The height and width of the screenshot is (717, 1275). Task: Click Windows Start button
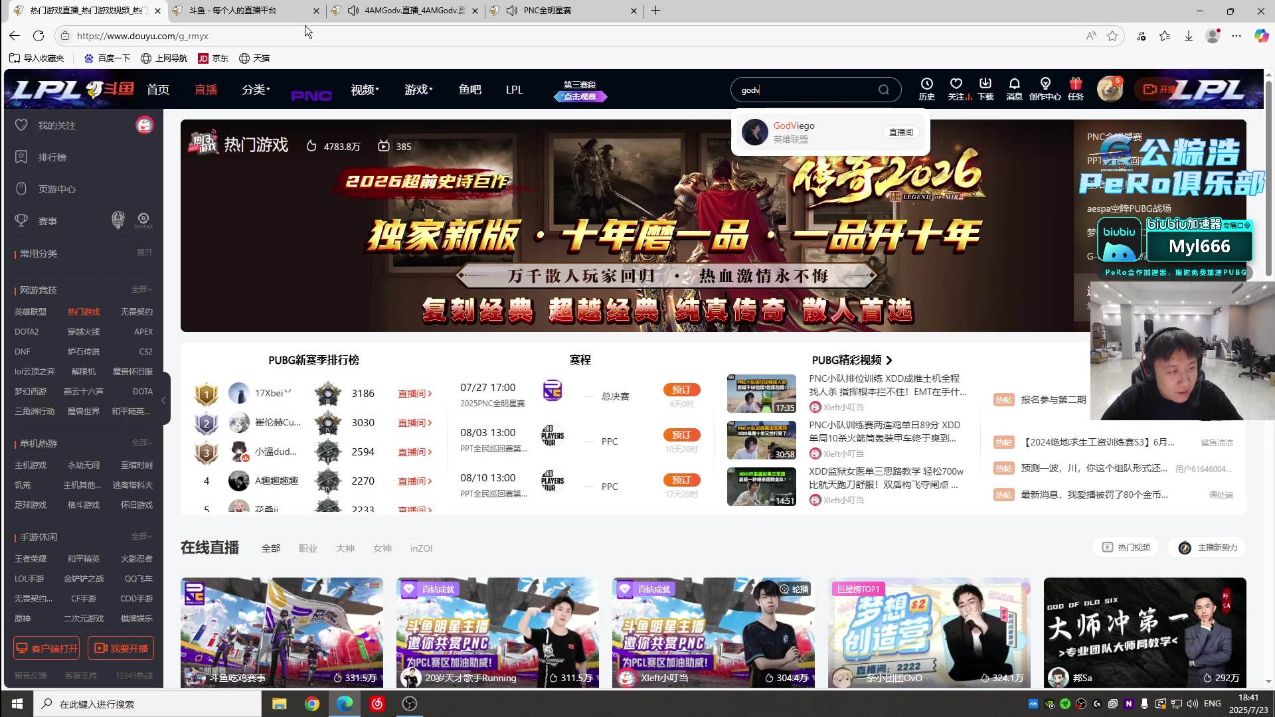pyautogui.click(x=17, y=704)
